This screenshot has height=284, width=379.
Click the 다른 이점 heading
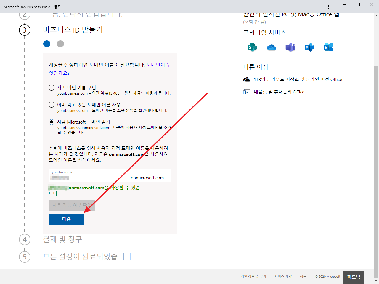256,67
